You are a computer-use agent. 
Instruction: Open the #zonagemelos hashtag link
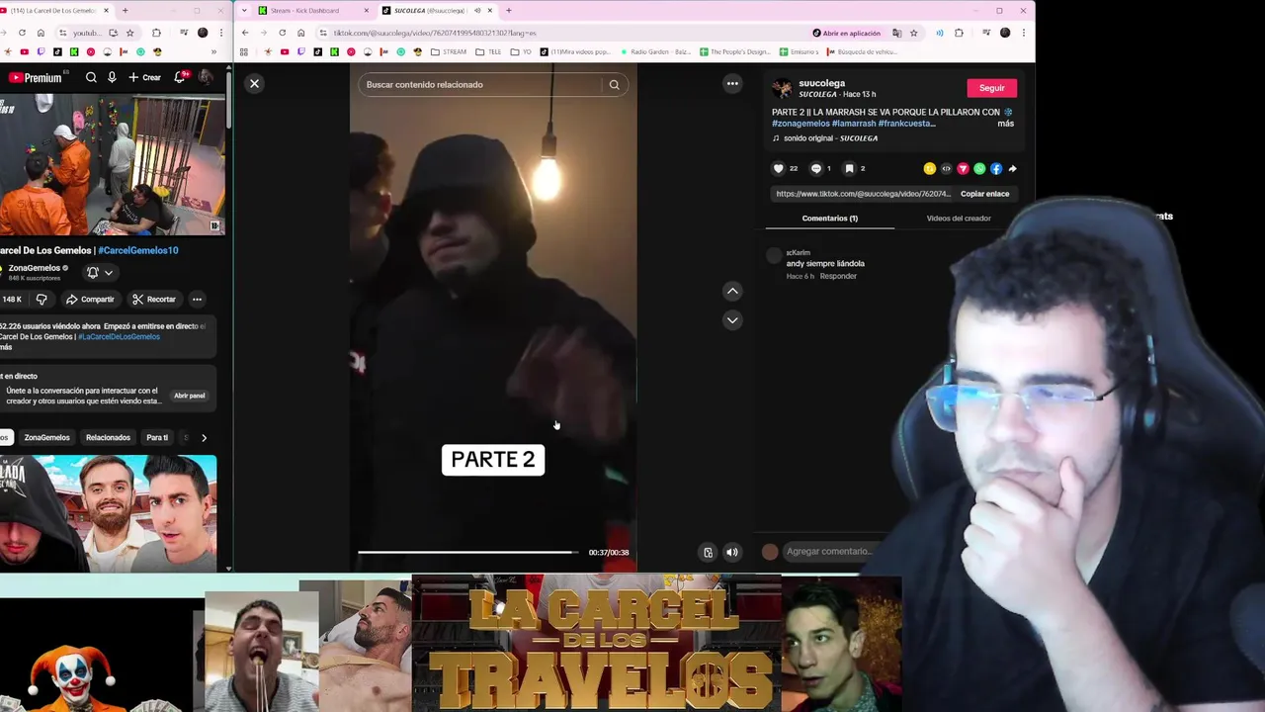click(x=801, y=124)
